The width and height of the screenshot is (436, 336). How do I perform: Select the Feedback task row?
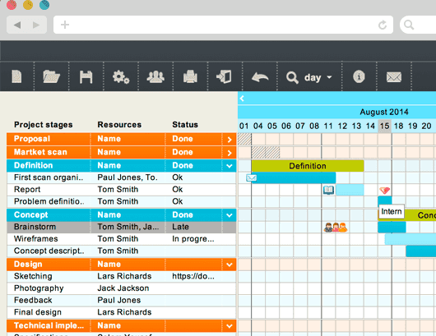(x=122, y=301)
